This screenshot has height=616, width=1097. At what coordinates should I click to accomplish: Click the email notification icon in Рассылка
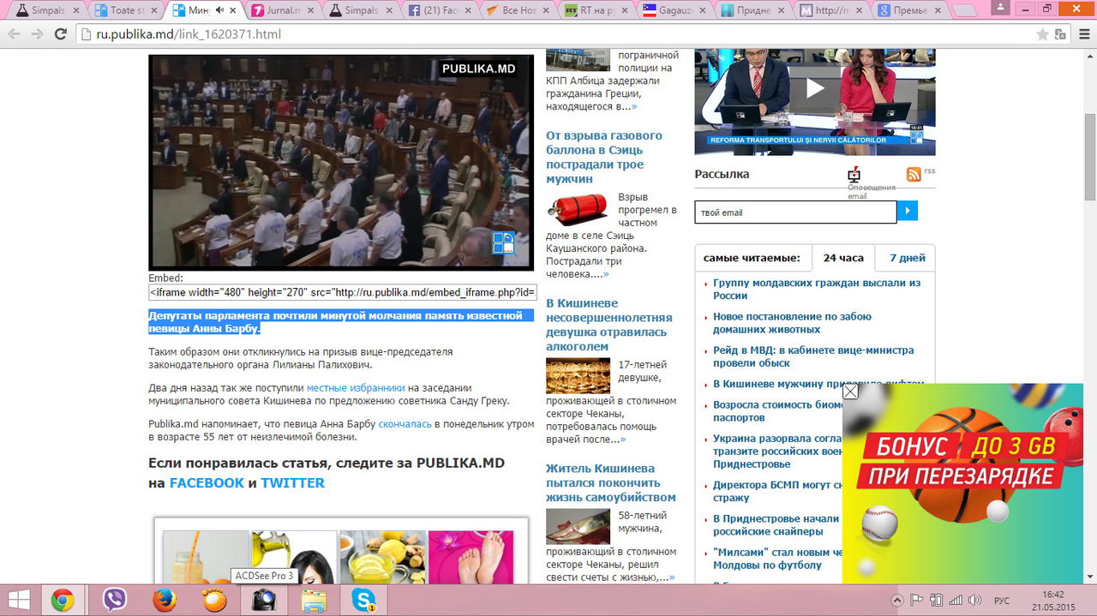coord(854,175)
